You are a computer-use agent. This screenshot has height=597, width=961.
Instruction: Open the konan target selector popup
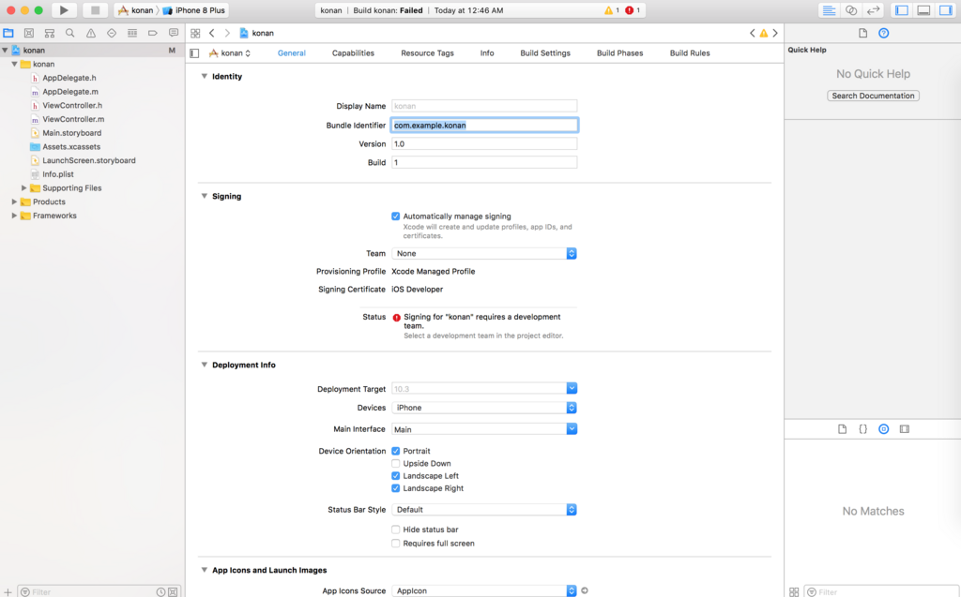point(230,53)
